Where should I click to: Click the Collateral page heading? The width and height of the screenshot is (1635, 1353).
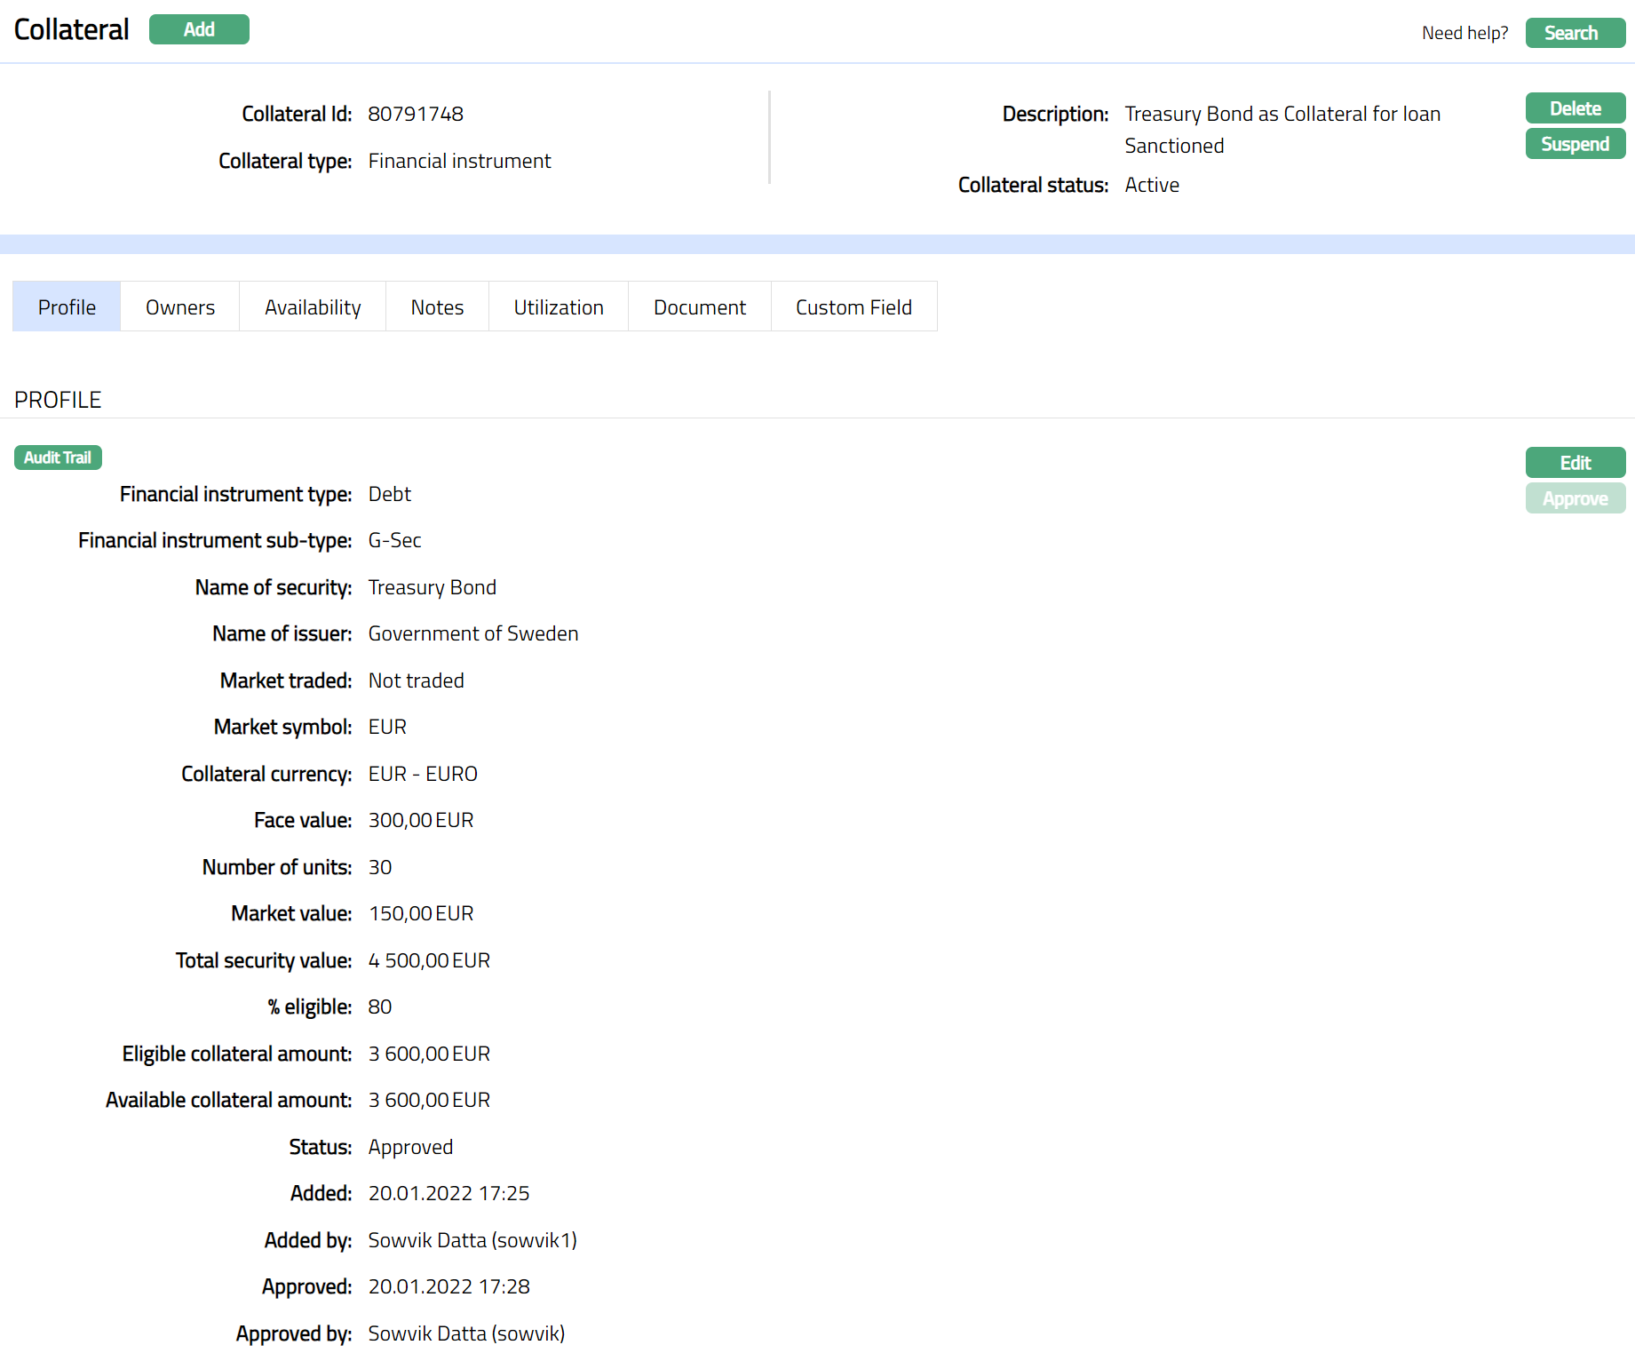(72, 29)
